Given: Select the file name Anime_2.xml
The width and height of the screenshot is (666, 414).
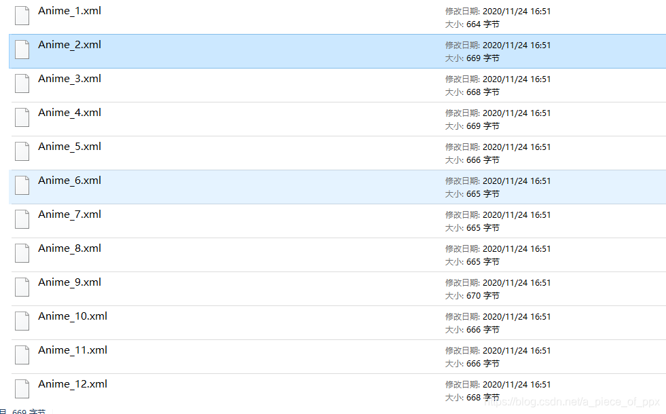Looking at the screenshot, I should 70,45.
